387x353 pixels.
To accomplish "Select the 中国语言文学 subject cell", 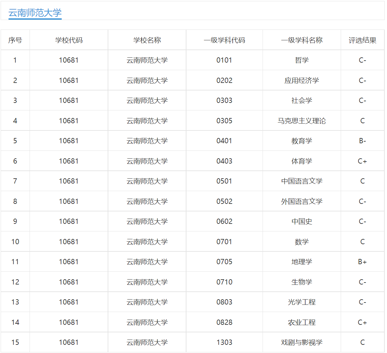I will (302, 181).
